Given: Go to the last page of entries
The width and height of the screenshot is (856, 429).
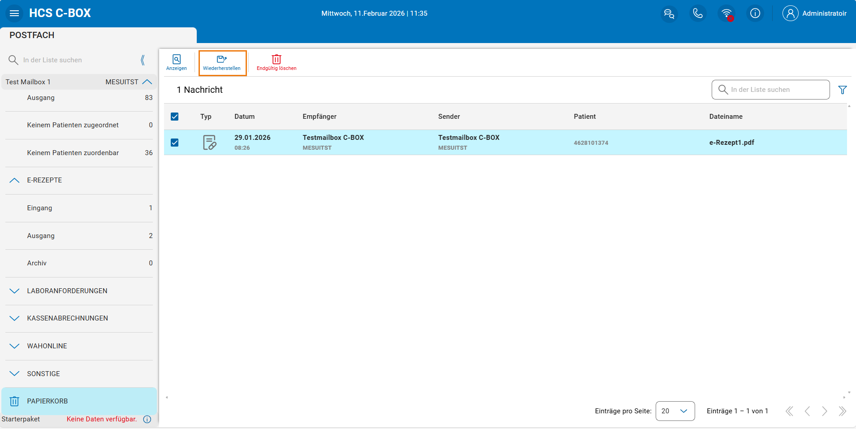Looking at the screenshot, I should point(843,411).
